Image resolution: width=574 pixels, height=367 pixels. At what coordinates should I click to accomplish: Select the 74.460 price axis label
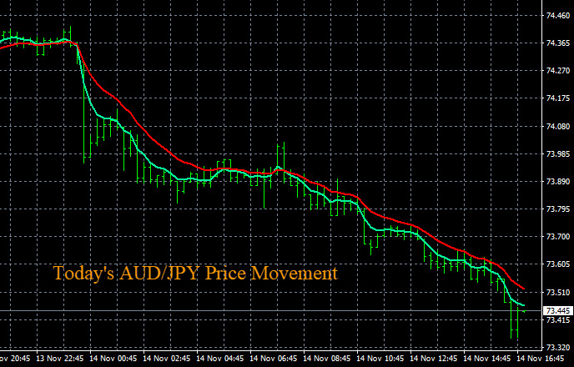point(556,16)
